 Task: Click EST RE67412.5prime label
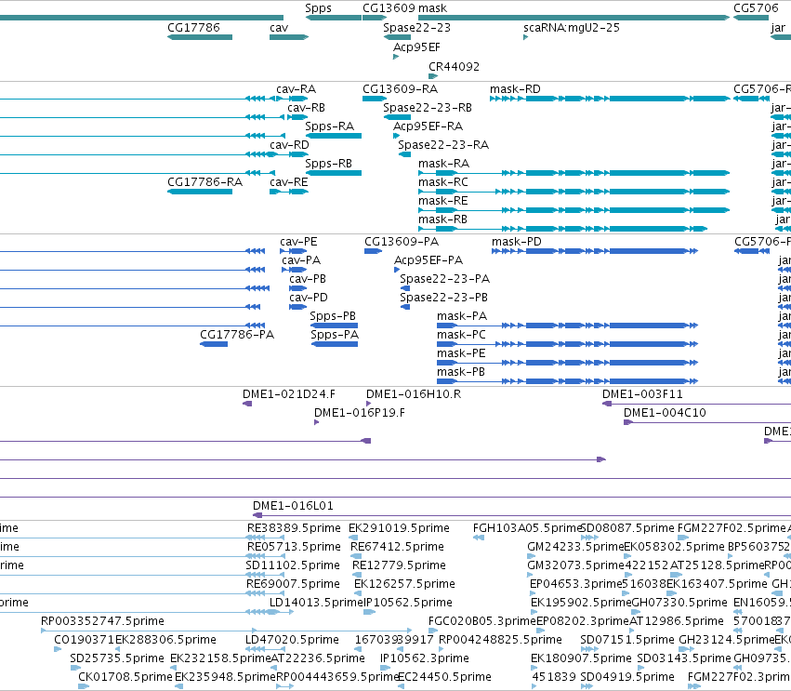(398, 547)
